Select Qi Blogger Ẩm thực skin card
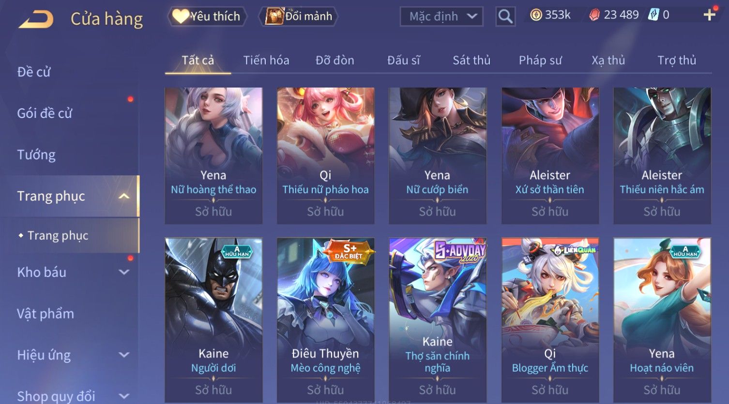Image resolution: width=729 pixels, height=404 pixels. pos(550,320)
